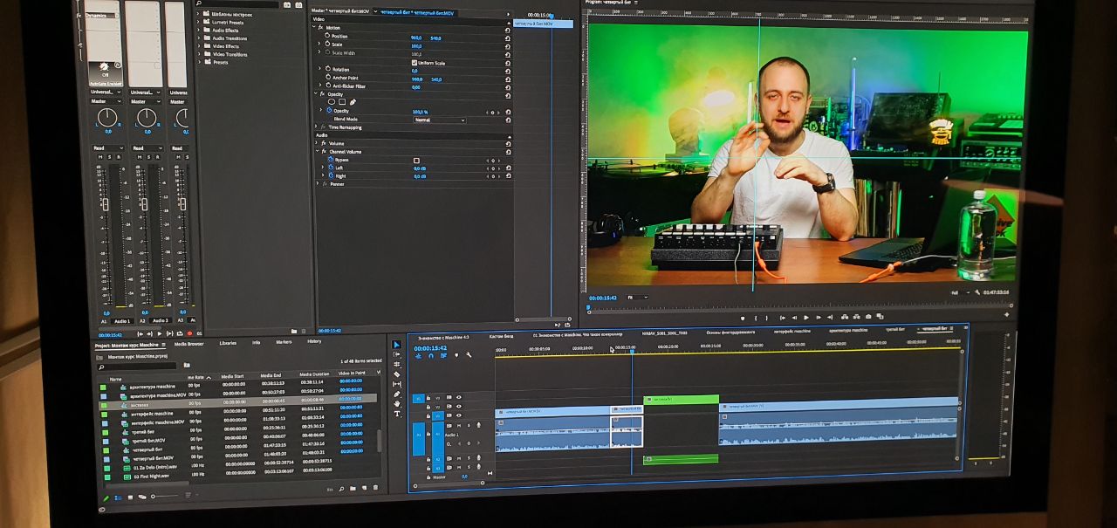Click the Name column header in Project panel
Screen dimensions: 1117x528
pos(115,380)
